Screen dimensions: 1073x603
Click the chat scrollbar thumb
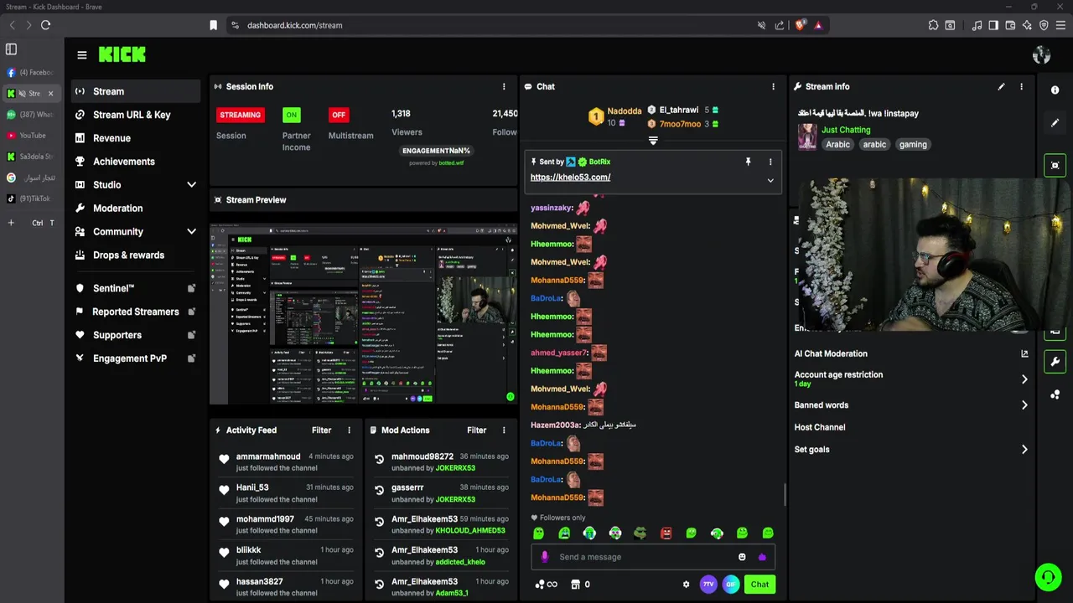pyautogui.click(x=785, y=494)
